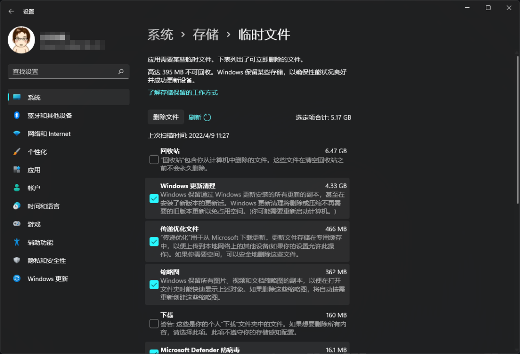Click the refresh circular arrow icon
Screen dimensions: 520x354
tap(207, 118)
